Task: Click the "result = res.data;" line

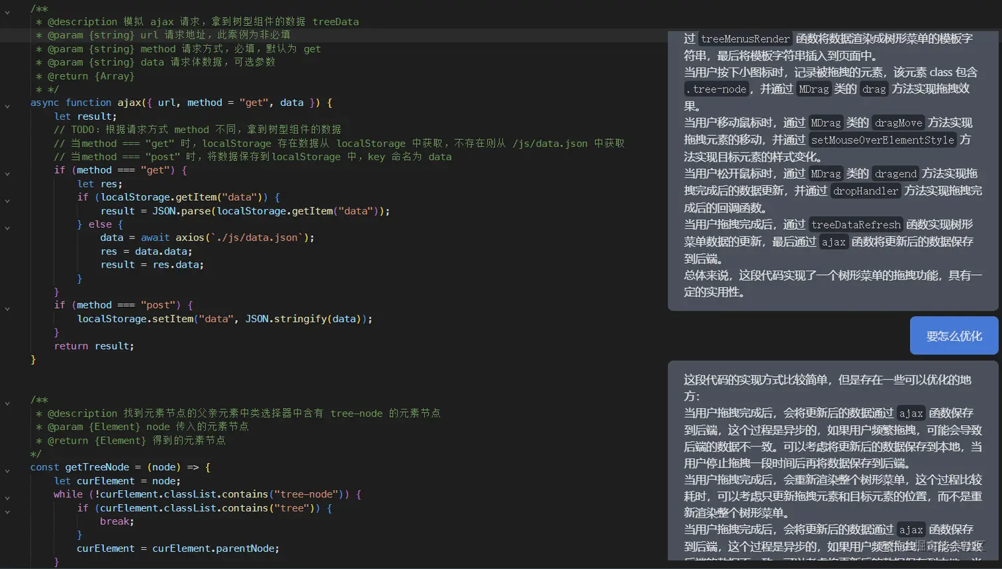Action: pyautogui.click(x=152, y=264)
